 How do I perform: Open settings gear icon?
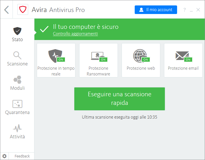click(5, 156)
